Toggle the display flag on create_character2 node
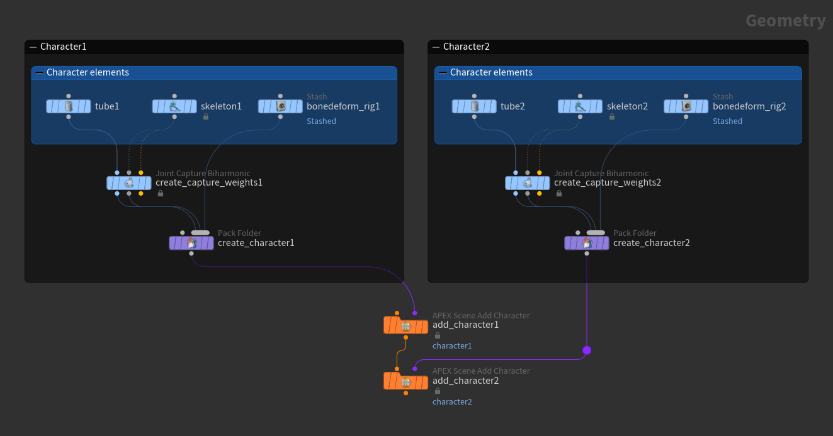The height and width of the screenshot is (436, 833). point(604,243)
